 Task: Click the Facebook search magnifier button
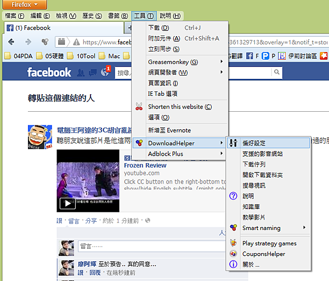click(x=277, y=72)
